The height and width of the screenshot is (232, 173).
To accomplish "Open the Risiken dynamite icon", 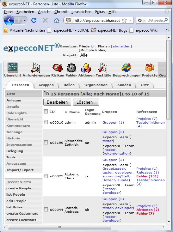I will (x=58, y=67).
